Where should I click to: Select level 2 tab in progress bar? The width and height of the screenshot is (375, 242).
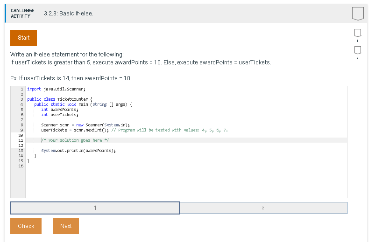pyautogui.click(x=263, y=208)
